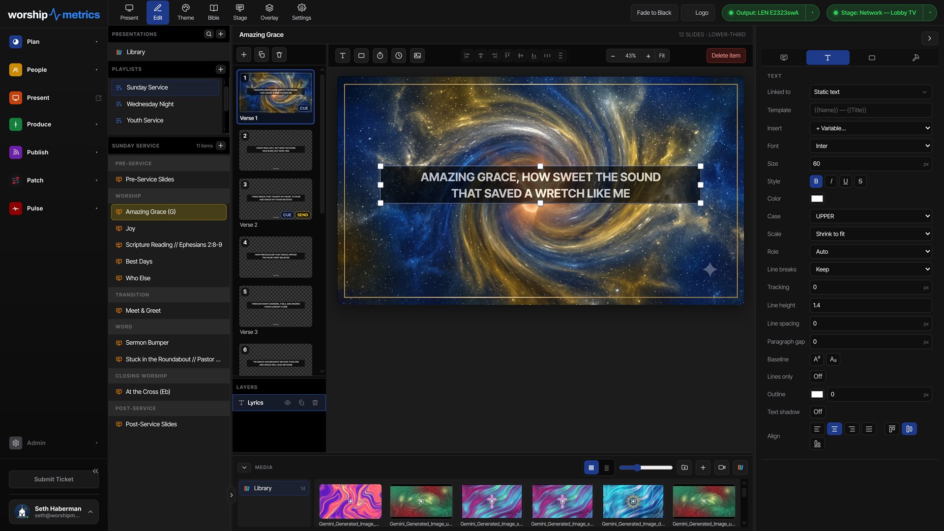Click the Fade to Black button
The height and width of the screenshot is (531, 944).
pyautogui.click(x=654, y=13)
